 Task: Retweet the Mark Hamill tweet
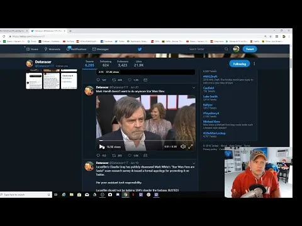coord(114,156)
